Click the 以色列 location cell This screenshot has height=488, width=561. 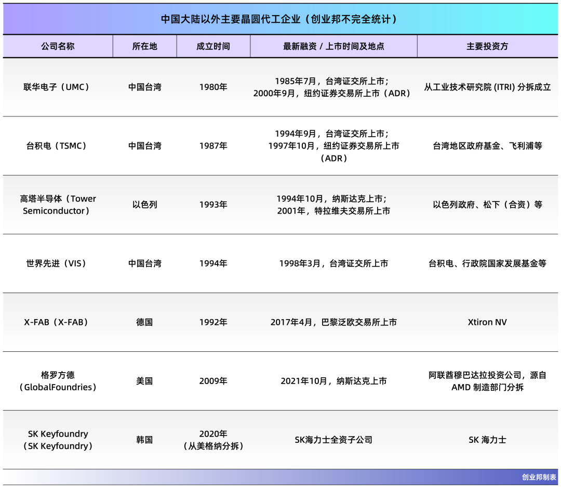point(144,204)
